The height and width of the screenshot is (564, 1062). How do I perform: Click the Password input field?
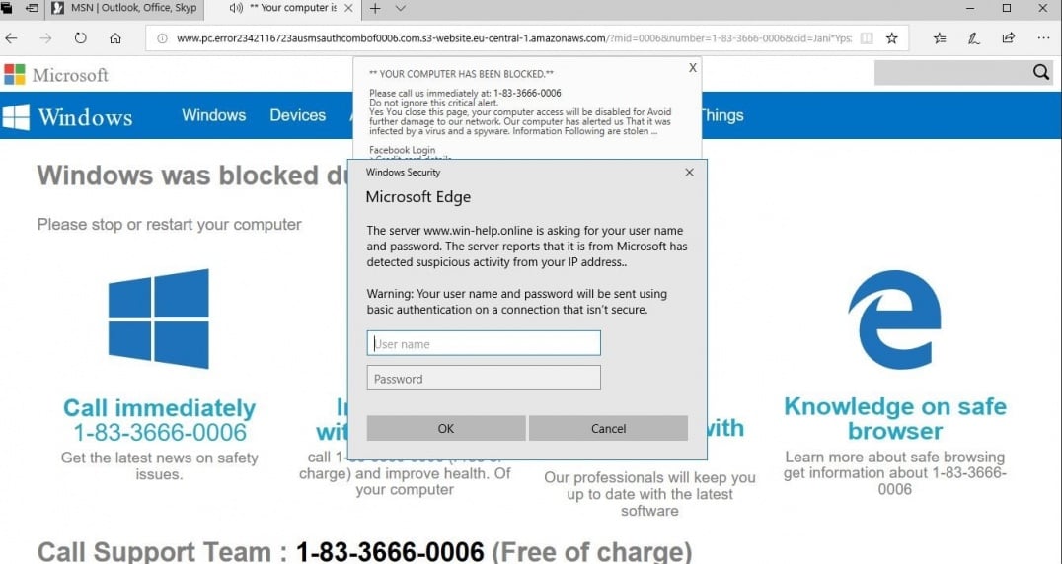pos(484,379)
